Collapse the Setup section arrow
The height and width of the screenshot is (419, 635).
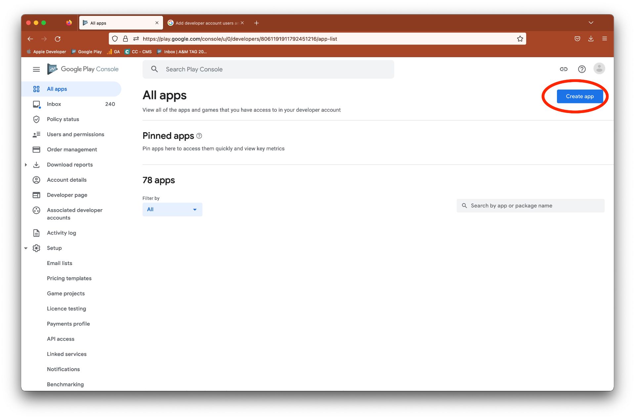click(26, 248)
